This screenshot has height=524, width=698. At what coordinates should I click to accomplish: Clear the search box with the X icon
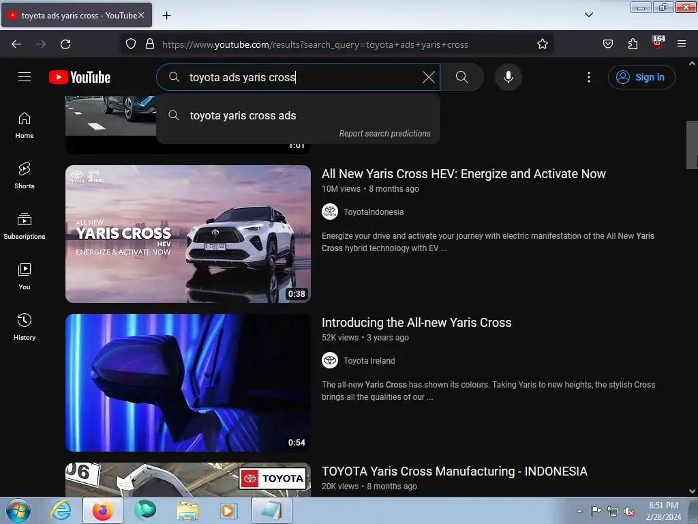click(428, 77)
